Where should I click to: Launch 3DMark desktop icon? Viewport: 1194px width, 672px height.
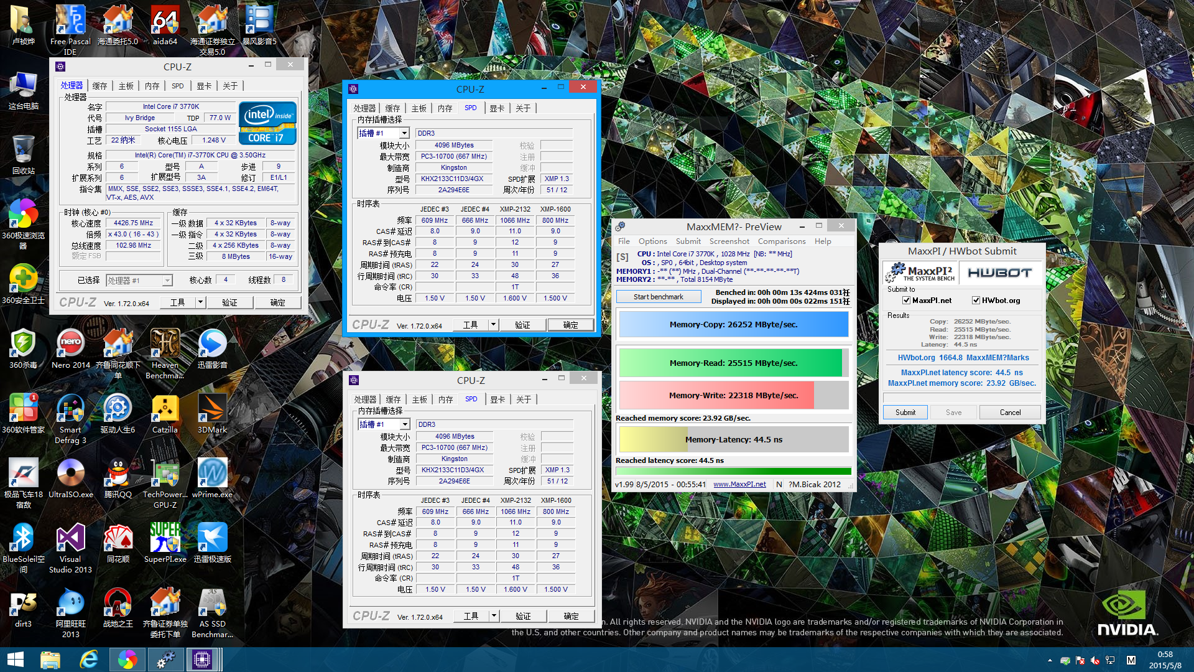click(212, 413)
